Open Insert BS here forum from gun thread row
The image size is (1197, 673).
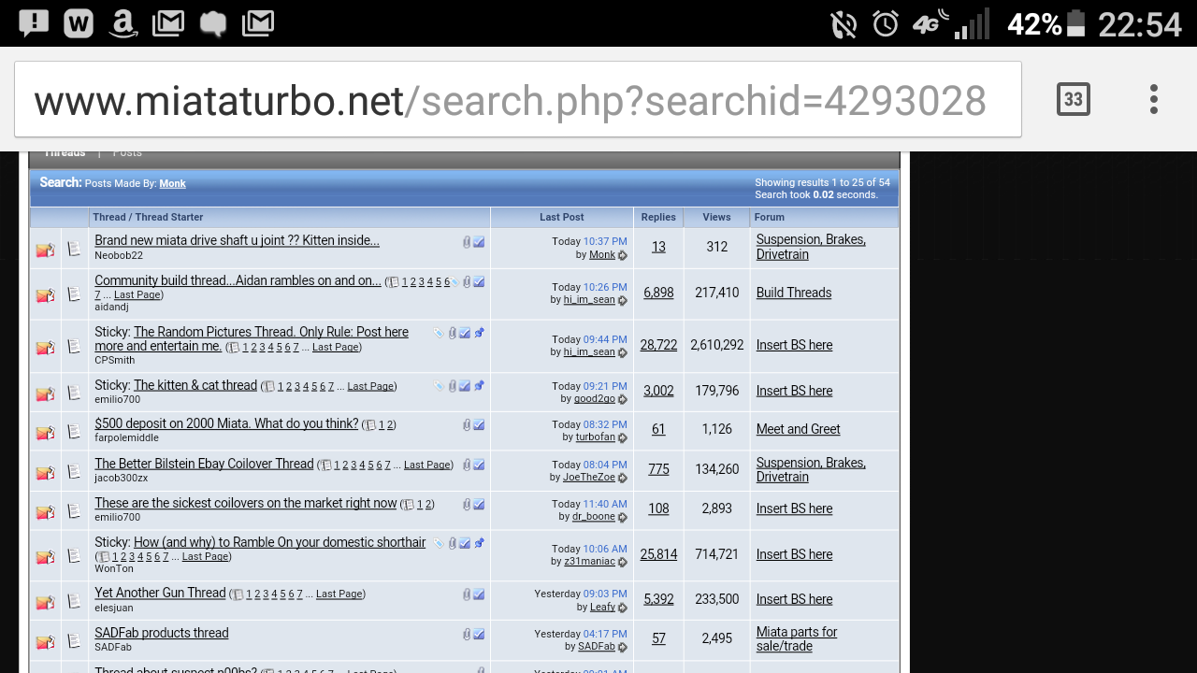coord(794,600)
